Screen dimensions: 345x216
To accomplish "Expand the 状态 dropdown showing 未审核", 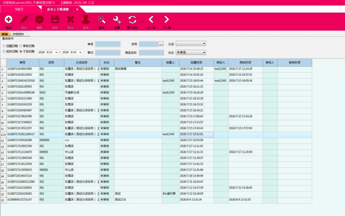I will [x=204, y=52].
